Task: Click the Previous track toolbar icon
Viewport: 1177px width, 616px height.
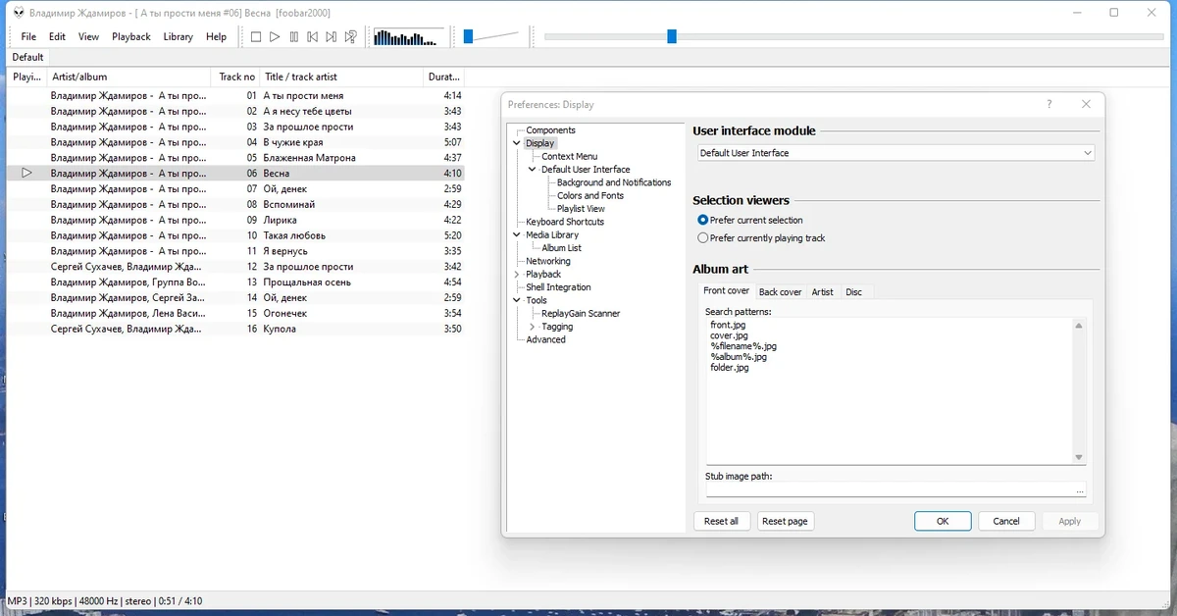Action: coord(313,37)
